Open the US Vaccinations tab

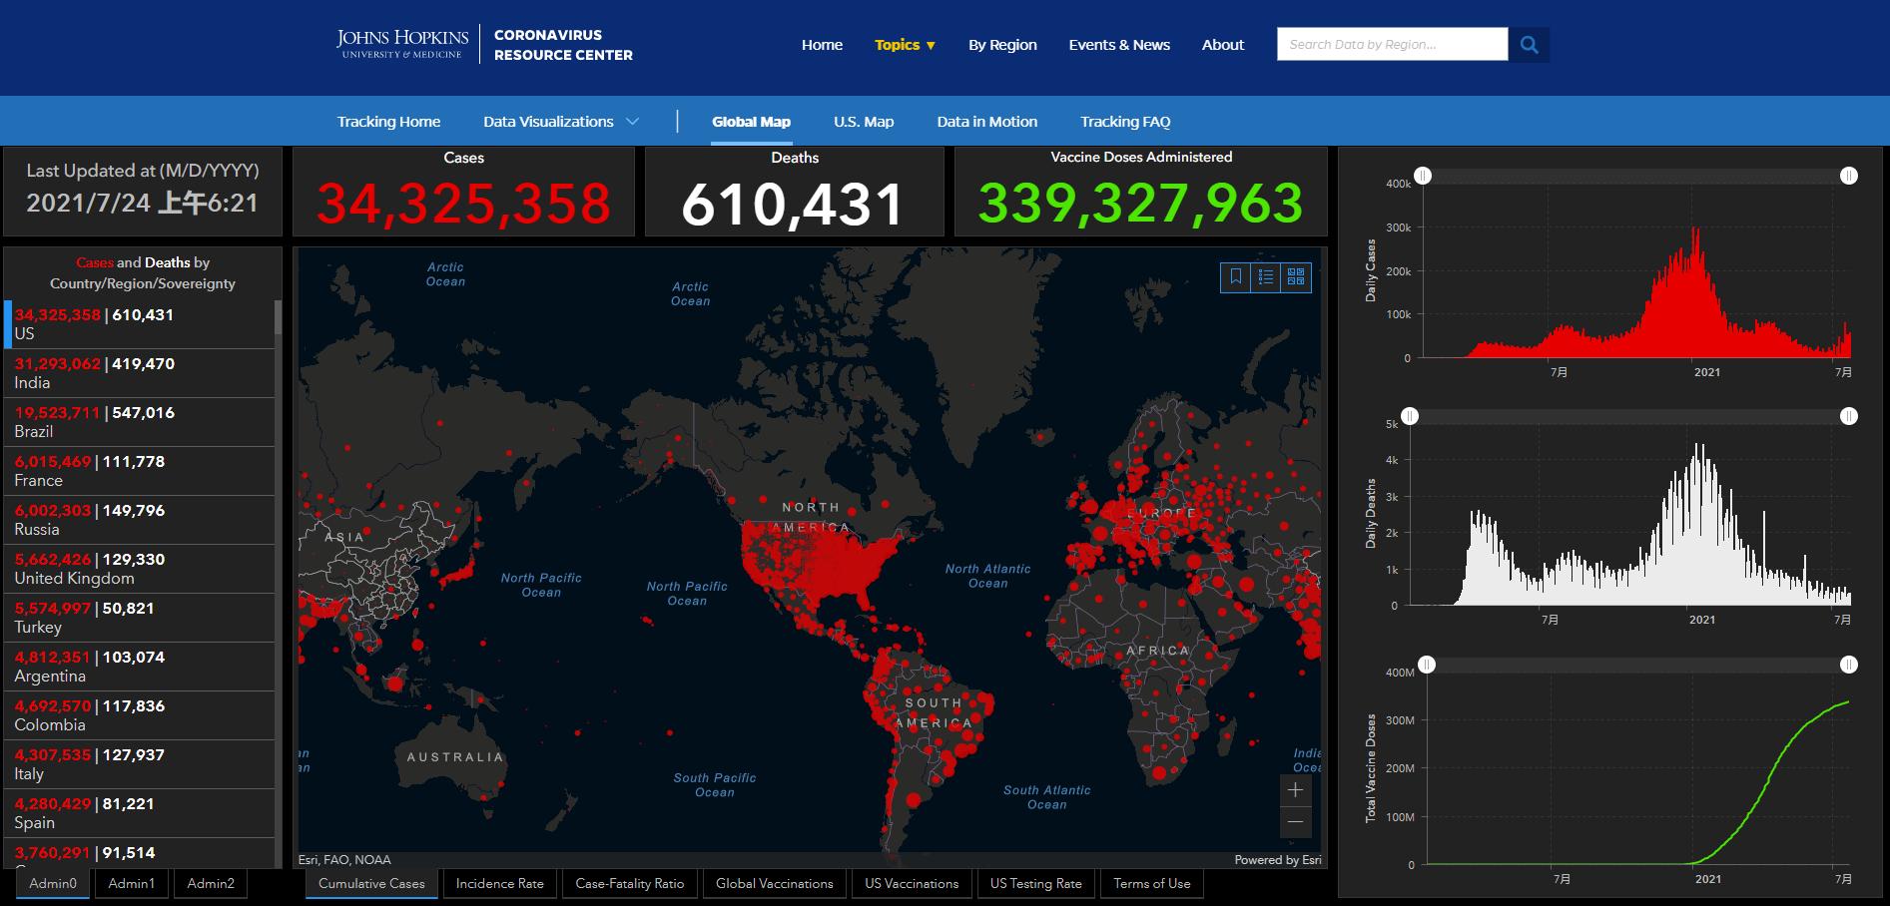coord(912,884)
